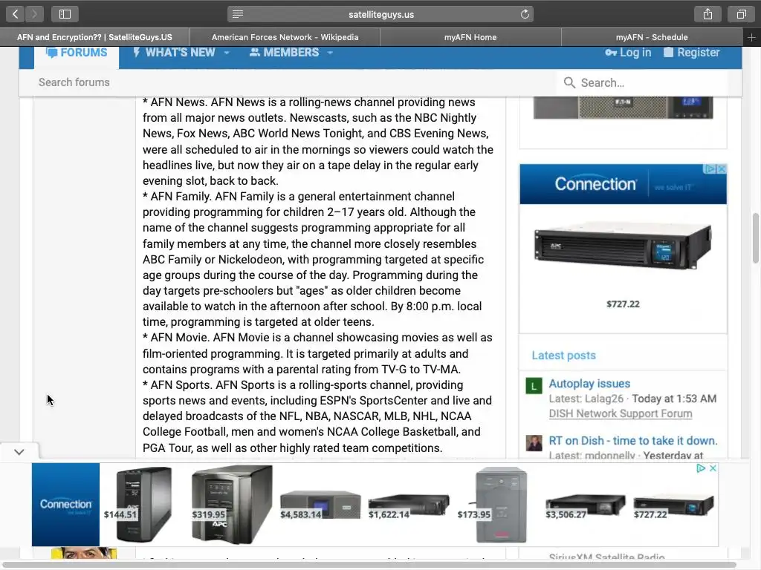Click the horizontal scrollbar at bottom

[x=369, y=565]
